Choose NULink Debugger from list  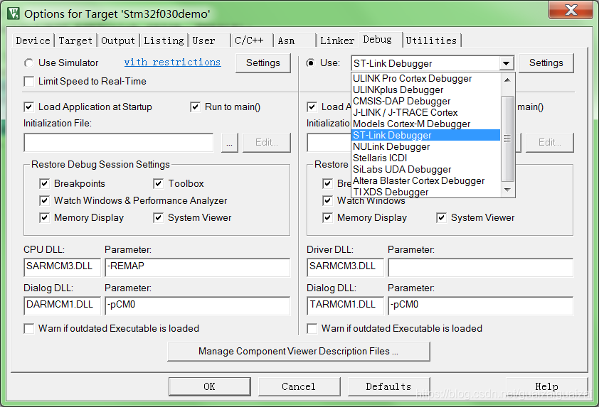coord(425,146)
